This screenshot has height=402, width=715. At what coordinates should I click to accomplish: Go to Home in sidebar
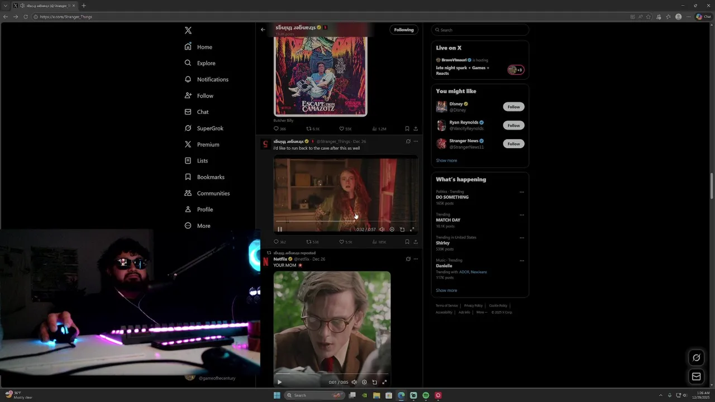click(199, 47)
